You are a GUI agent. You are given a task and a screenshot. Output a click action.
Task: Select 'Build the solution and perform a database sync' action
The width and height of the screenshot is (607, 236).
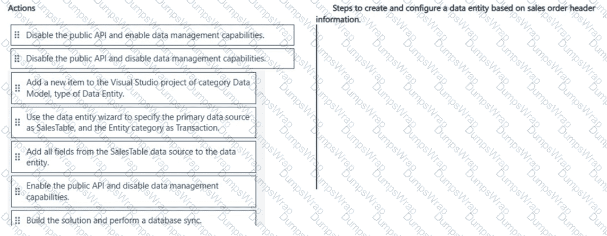[134, 219]
